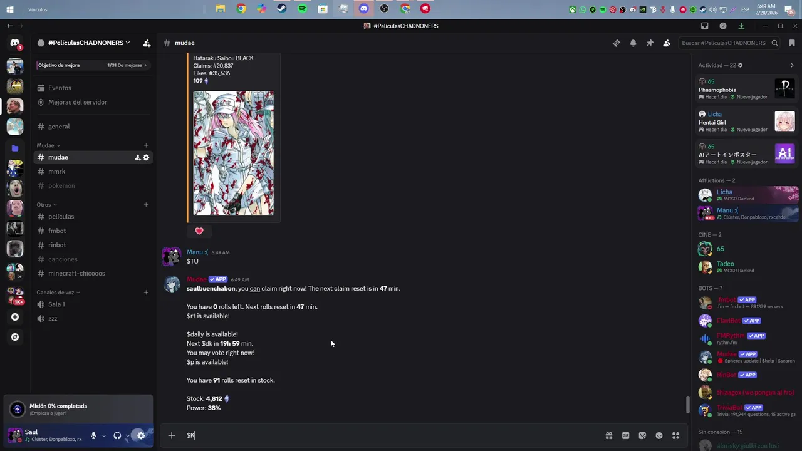Deafen with the headphones icon
The image size is (802, 451).
point(117,435)
